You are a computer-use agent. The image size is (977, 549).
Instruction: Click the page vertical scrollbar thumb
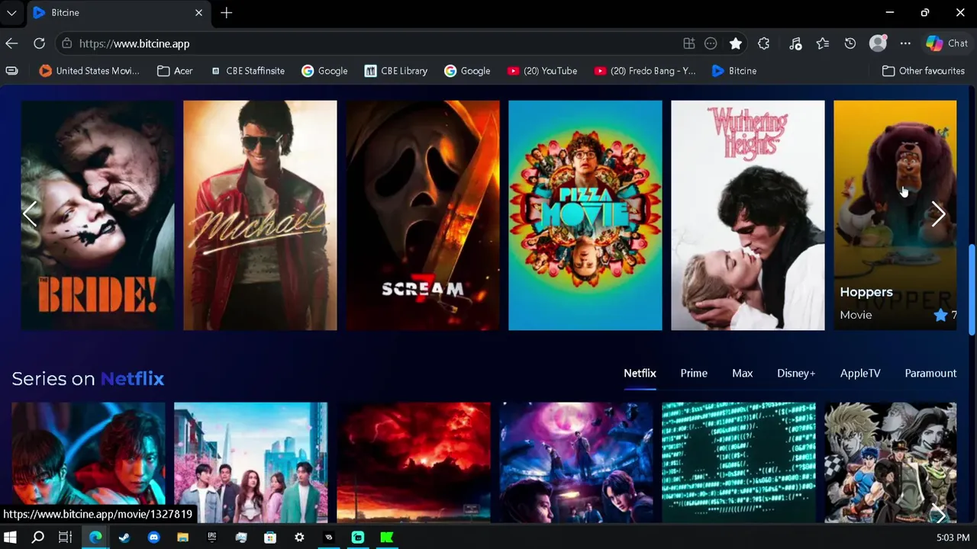(x=972, y=289)
